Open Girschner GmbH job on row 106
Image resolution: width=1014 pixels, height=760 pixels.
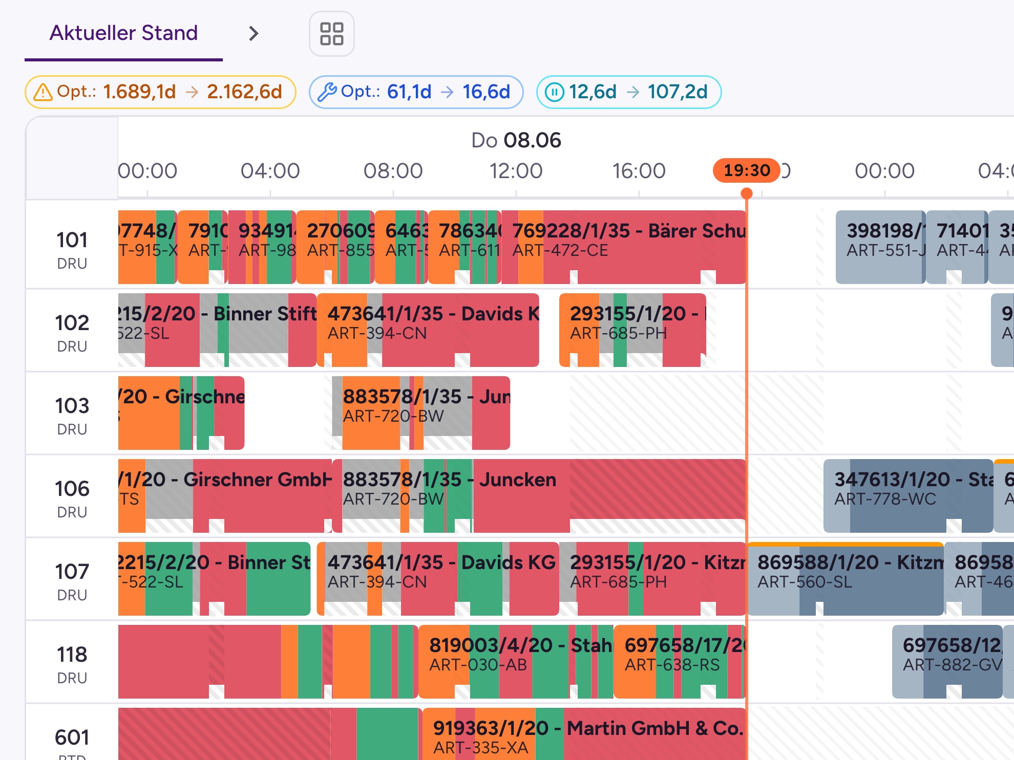[x=225, y=495]
